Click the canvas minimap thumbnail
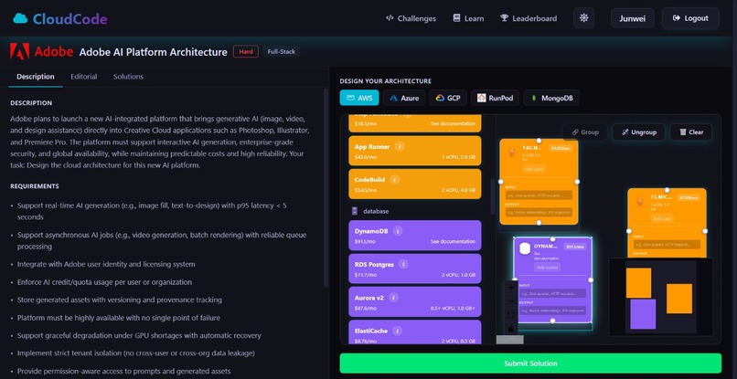 (660, 297)
